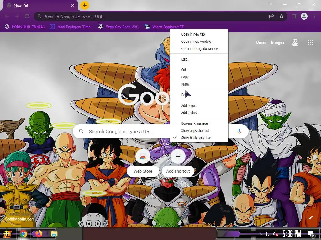Click the customize page pencil icon
Viewport: 321px width, 240px height.
click(311, 217)
